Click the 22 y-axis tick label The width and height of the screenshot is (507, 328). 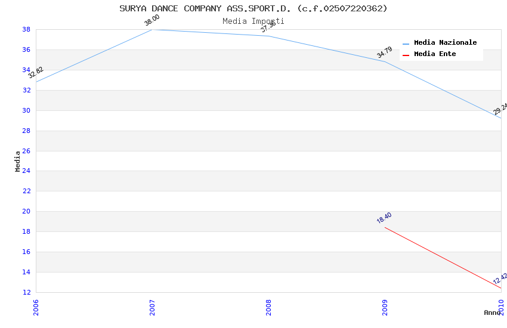(x=26, y=191)
